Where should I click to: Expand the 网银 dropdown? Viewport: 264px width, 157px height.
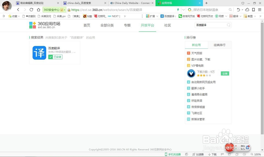point(226,16)
